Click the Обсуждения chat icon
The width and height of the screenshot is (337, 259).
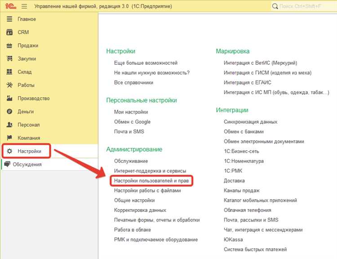point(7,164)
